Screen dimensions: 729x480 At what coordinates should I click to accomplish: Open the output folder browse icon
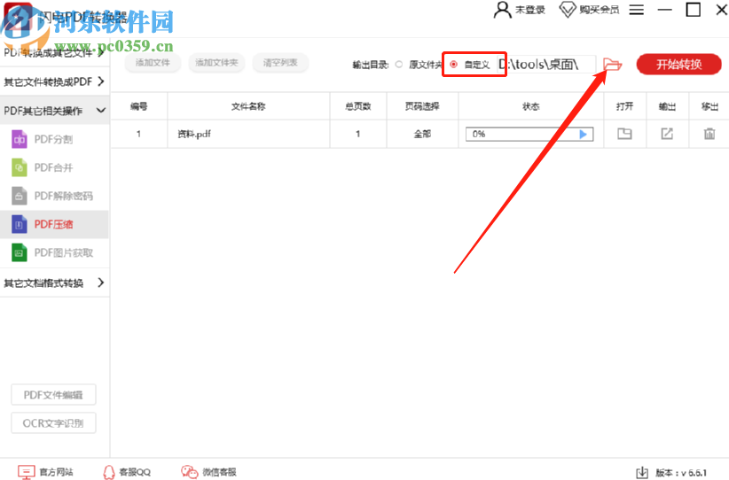coord(612,64)
